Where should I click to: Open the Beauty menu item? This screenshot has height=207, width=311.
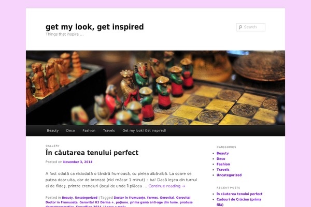tap(52, 130)
